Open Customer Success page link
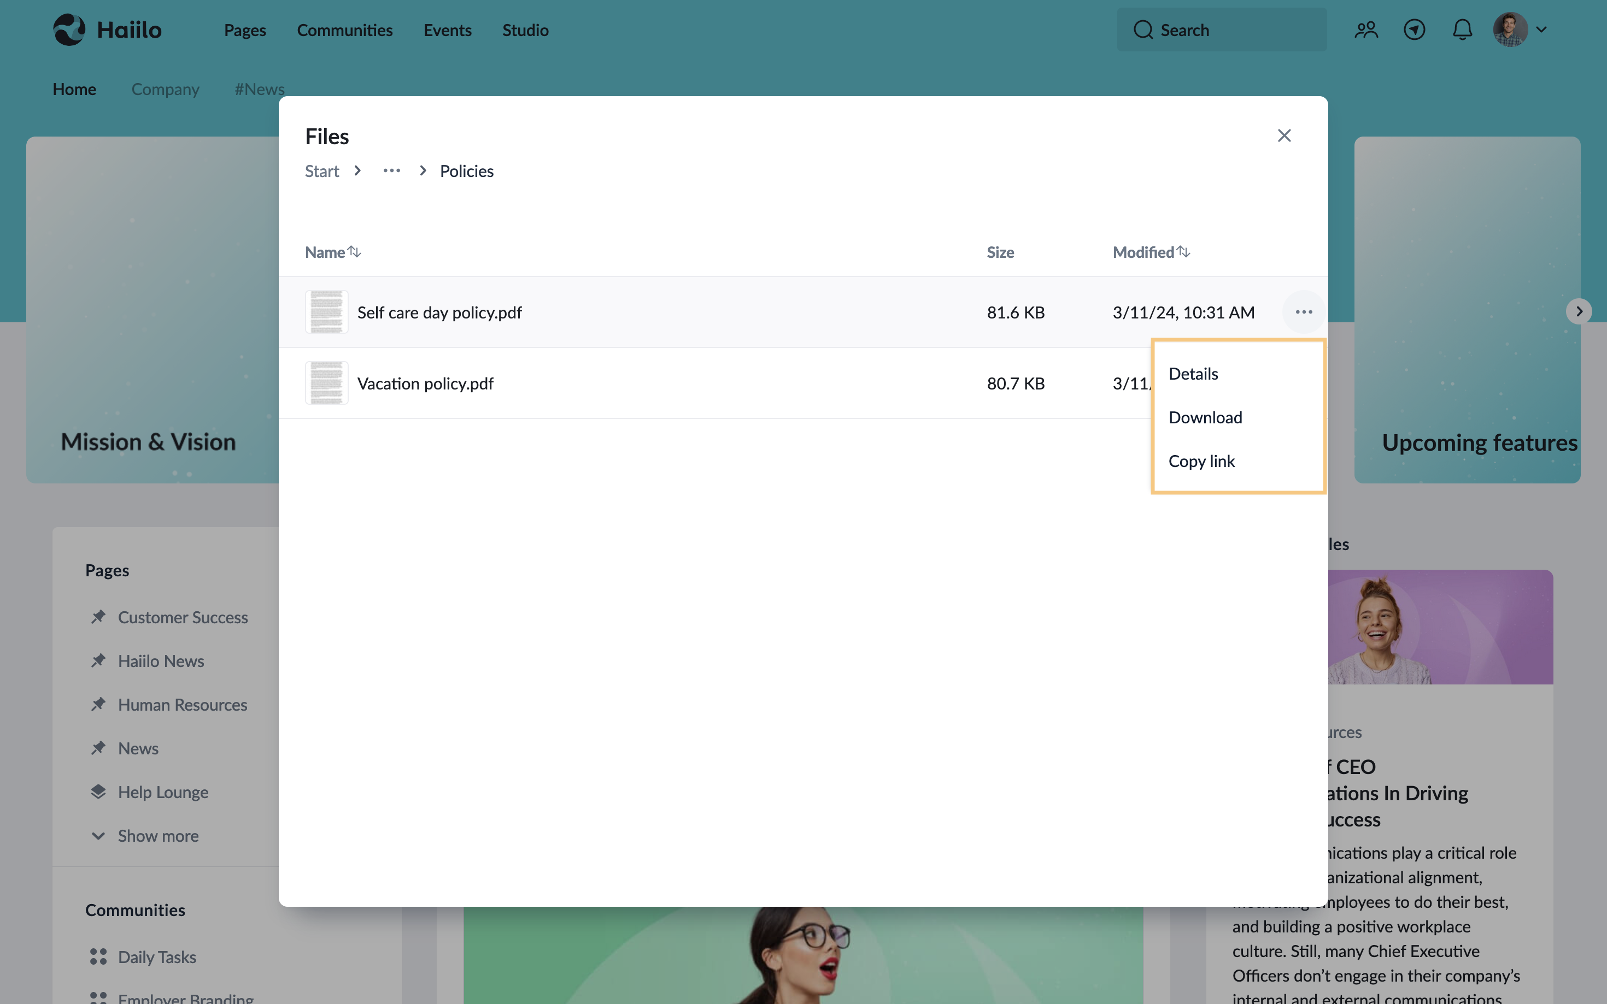 183,618
